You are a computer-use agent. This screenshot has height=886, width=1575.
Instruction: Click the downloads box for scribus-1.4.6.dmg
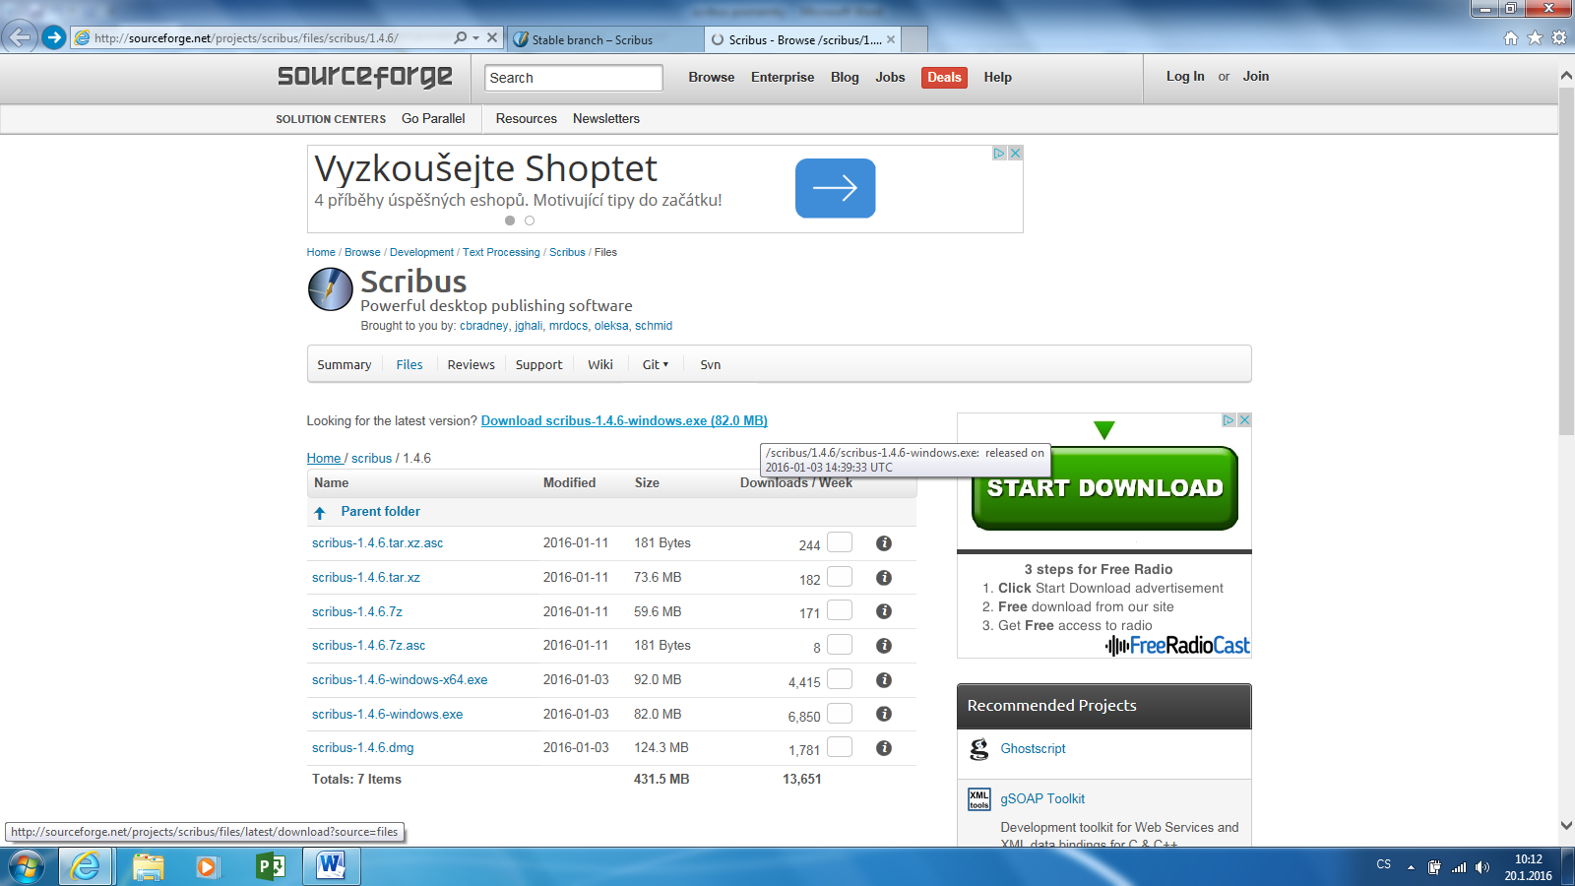[x=840, y=746]
